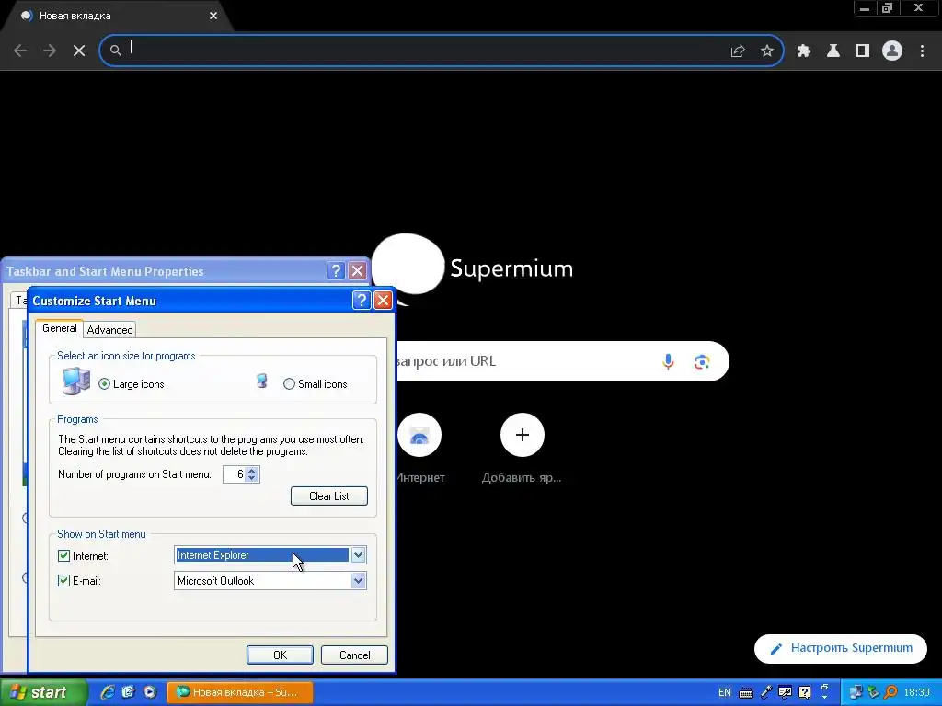The image size is (942, 706).
Task: Click the Настроить Supermium button
Action: coord(841,648)
